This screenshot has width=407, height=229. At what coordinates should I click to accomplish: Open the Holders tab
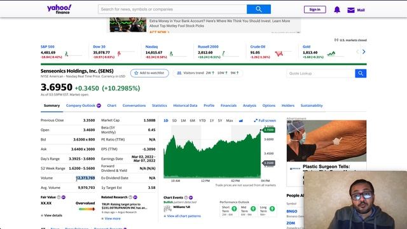click(x=288, y=106)
